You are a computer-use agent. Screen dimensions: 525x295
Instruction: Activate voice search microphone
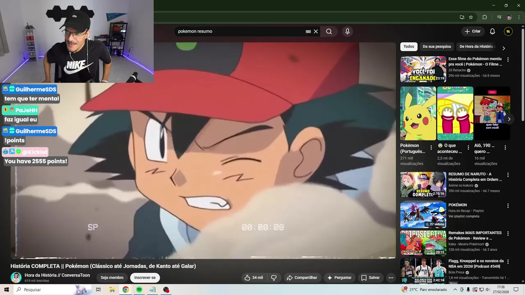click(347, 32)
